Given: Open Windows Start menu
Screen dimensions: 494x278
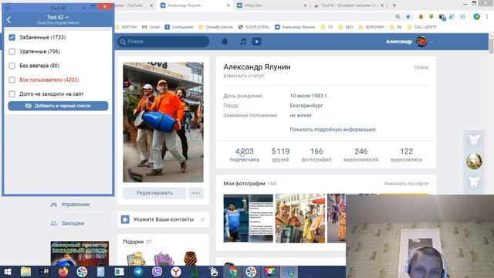Looking at the screenshot, I should coord(7,272).
